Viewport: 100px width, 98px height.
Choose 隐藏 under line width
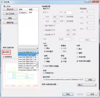tap(45, 61)
